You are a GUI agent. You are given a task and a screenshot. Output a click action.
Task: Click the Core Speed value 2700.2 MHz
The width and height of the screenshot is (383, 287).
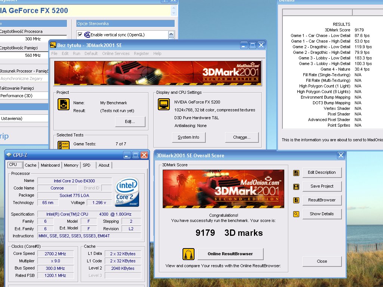pos(55,254)
